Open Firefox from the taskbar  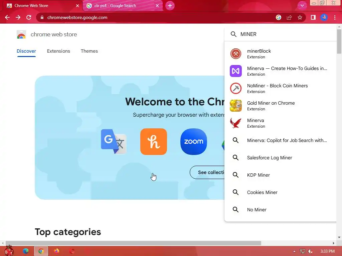coord(56,251)
